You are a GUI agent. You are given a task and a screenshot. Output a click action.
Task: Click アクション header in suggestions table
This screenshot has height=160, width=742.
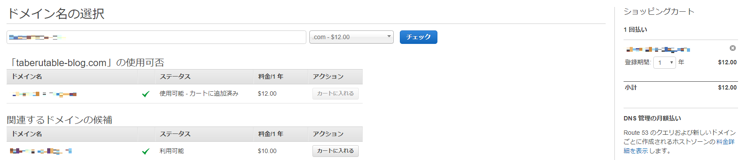pos(328,134)
